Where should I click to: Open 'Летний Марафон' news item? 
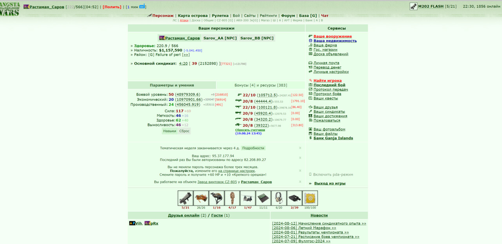click(x=304, y=228)
